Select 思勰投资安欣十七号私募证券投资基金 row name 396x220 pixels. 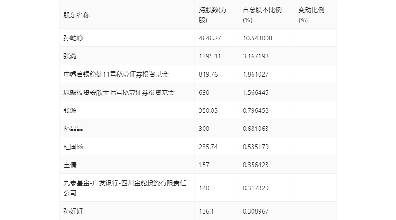119,92
